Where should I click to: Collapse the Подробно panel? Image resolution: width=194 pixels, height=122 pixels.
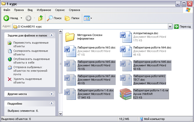(x=52, y=104)
